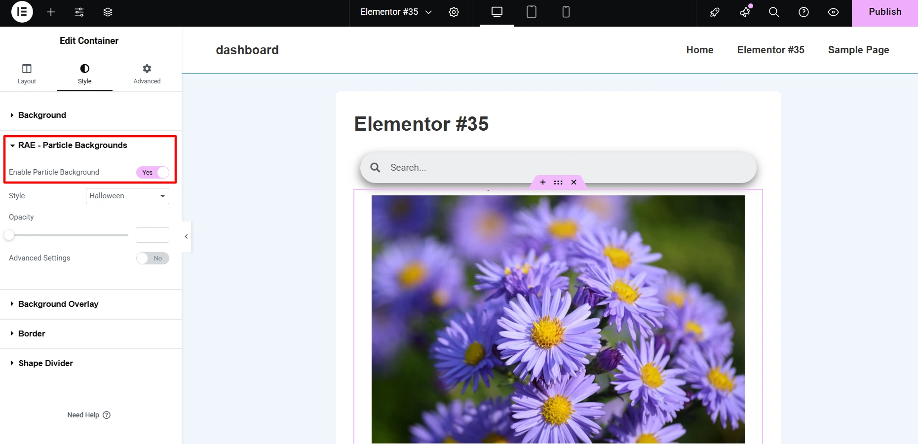Open What's New megaphone icon

coord(745,12)
